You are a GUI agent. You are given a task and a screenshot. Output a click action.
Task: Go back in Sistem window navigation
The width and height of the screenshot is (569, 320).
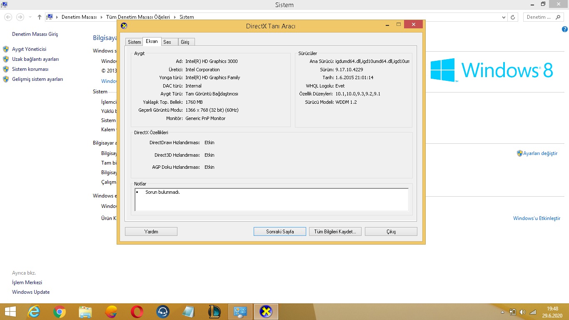(x=8, y=17)
